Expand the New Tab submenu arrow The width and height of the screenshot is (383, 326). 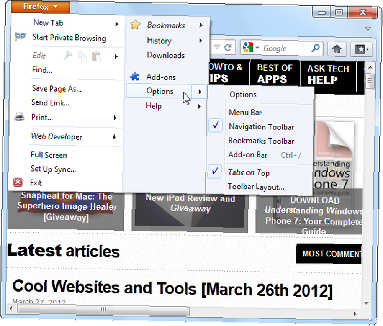click(117, 24)
